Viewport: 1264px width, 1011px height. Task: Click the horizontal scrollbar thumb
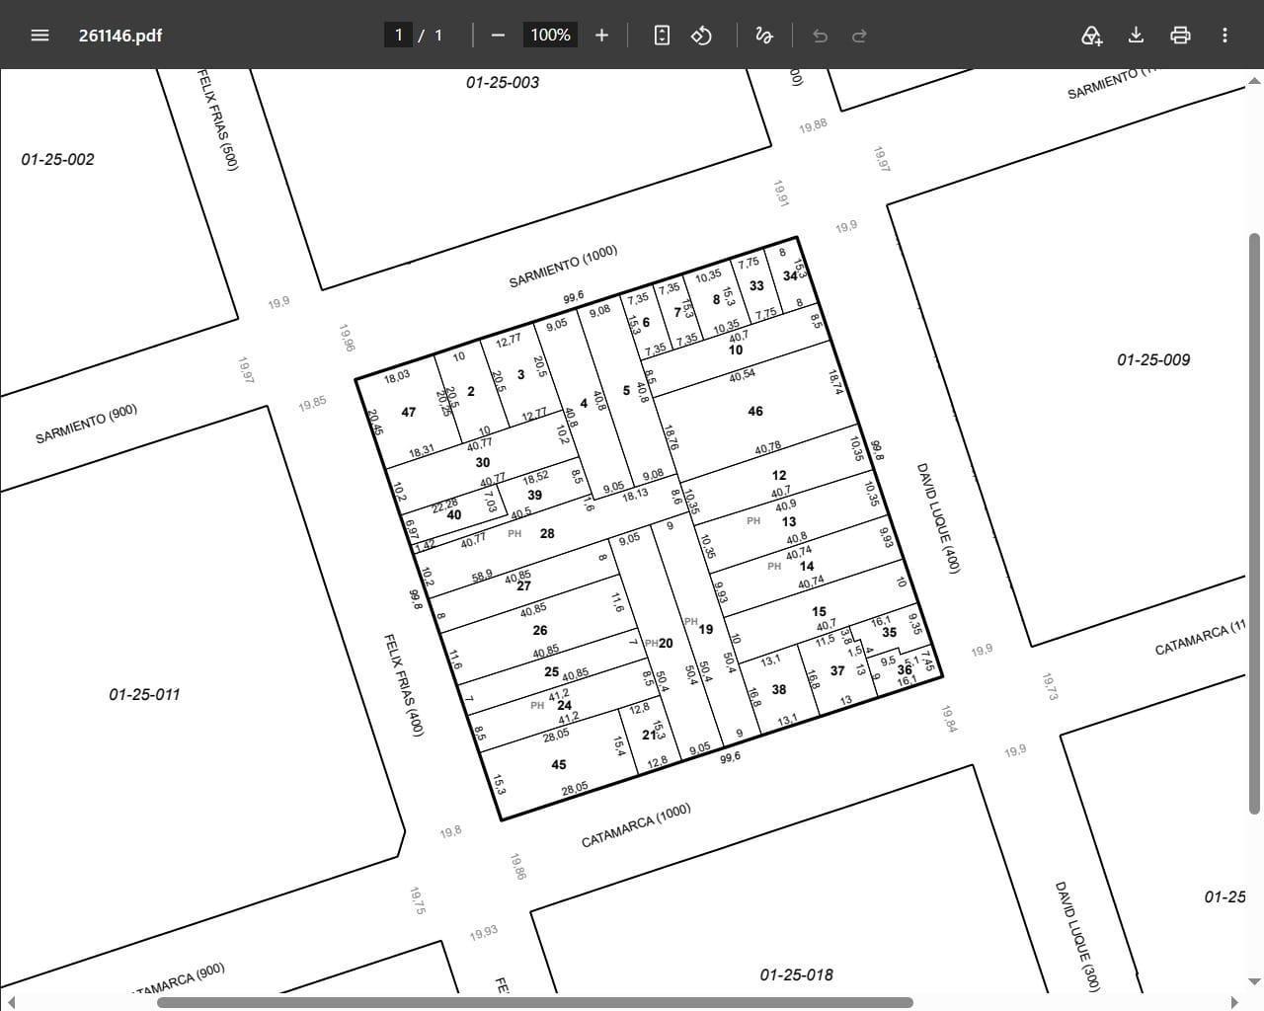point(534,1003)
